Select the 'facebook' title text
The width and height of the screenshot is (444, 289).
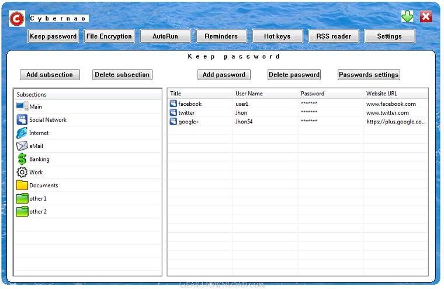(x=190, y=104)
